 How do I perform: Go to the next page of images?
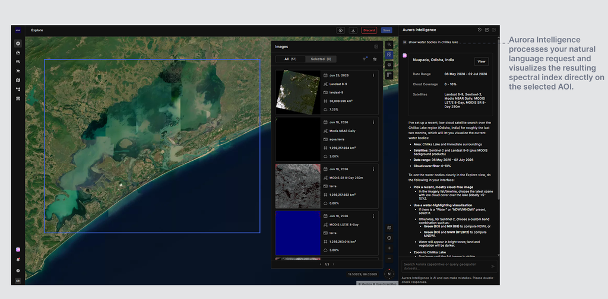point(334,265)
